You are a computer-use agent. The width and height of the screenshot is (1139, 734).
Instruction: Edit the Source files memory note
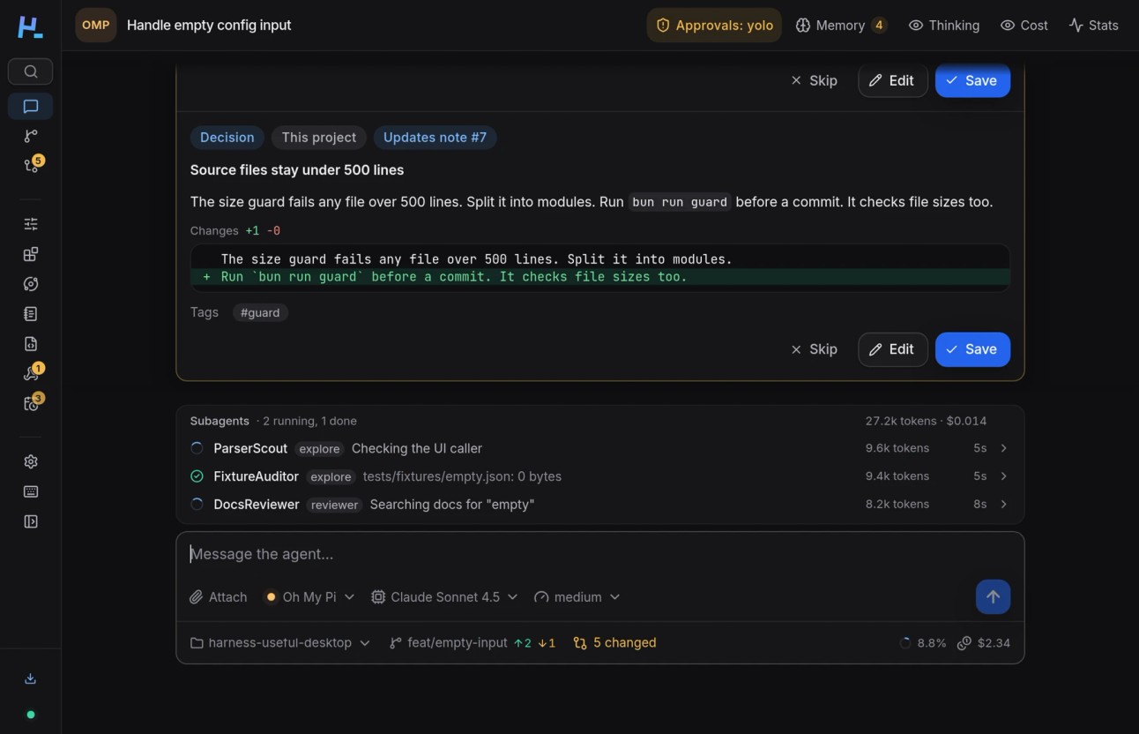[x=892, y=349]
